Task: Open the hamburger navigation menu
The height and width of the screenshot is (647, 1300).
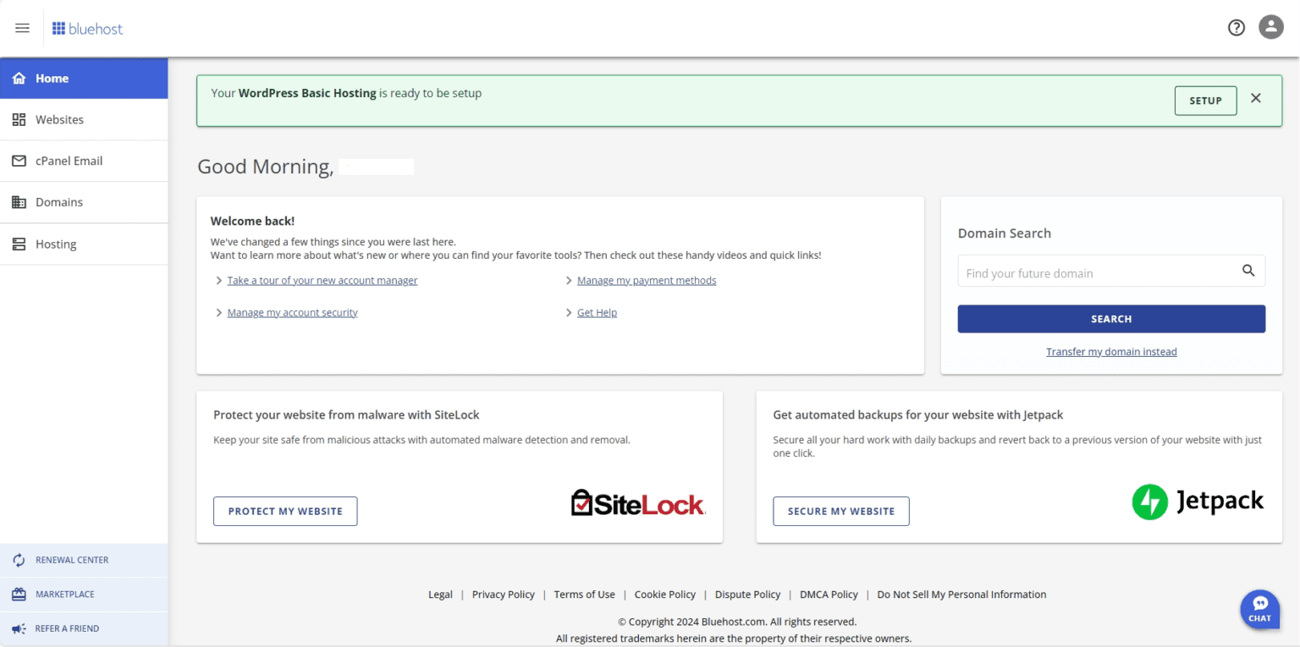Action: click(22, 27)
